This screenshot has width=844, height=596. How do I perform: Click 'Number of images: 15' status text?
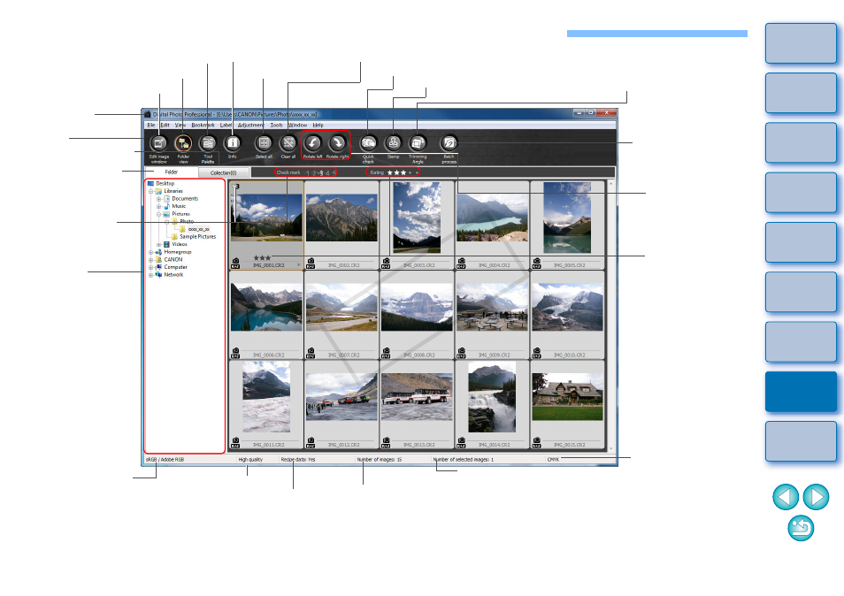(x=380, y=459)
